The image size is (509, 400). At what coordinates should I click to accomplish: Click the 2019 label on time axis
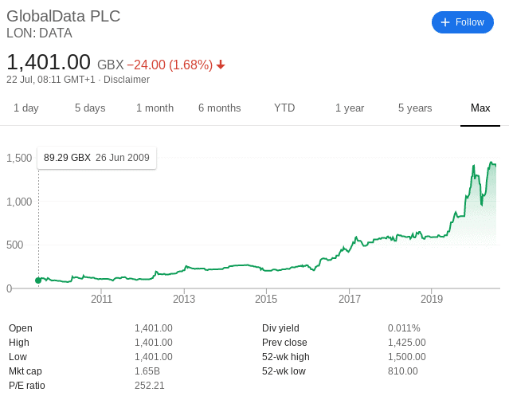[432, 299]
